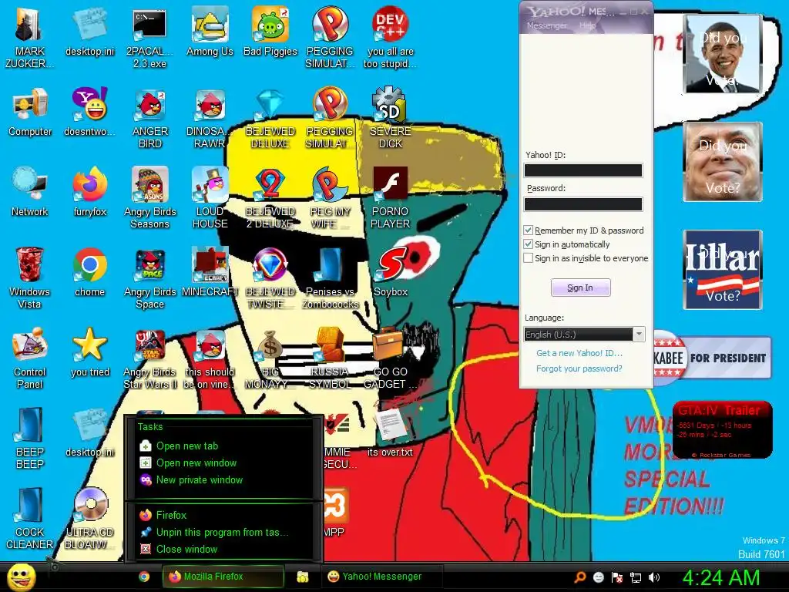
Task: Focus the Yahoo! ID input field
Action: pyautogui.click(x=583, y=170)
